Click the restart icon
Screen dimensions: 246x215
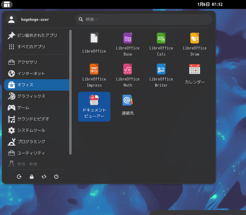(44, 177)
